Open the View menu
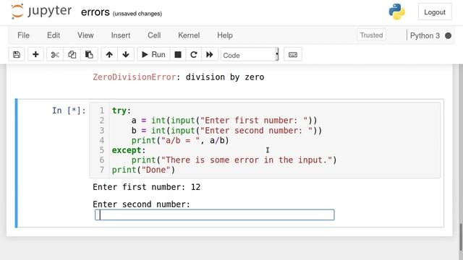Image resolution: width=463 pixels, height=260 pixels. [x=85, y=35]
